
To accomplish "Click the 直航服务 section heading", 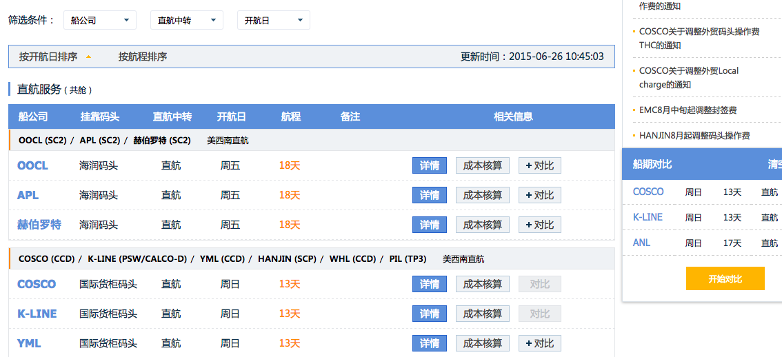I will pos(39,90).
